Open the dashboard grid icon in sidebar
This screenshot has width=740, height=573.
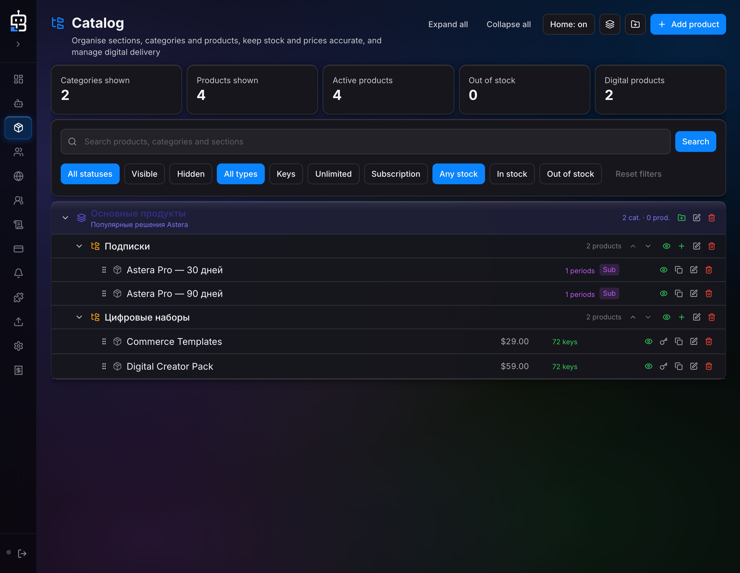(18, 79)
